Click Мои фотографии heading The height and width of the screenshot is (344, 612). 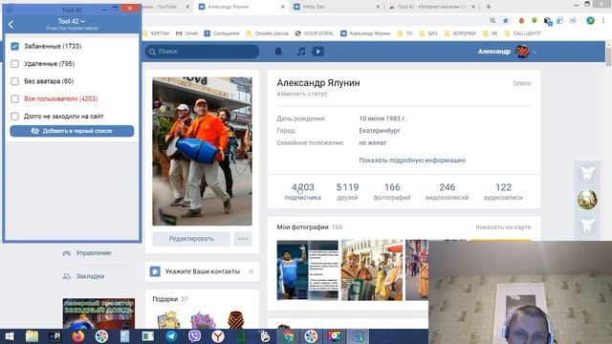click(302, 227)
